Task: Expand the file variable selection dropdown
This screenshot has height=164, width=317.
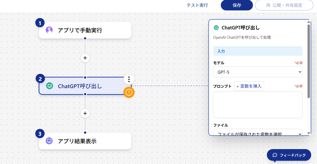Action: tap(257, 133)
